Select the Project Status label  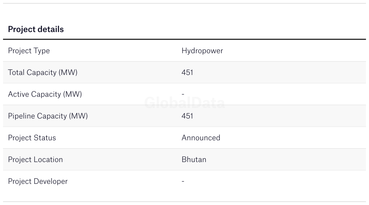32,138
